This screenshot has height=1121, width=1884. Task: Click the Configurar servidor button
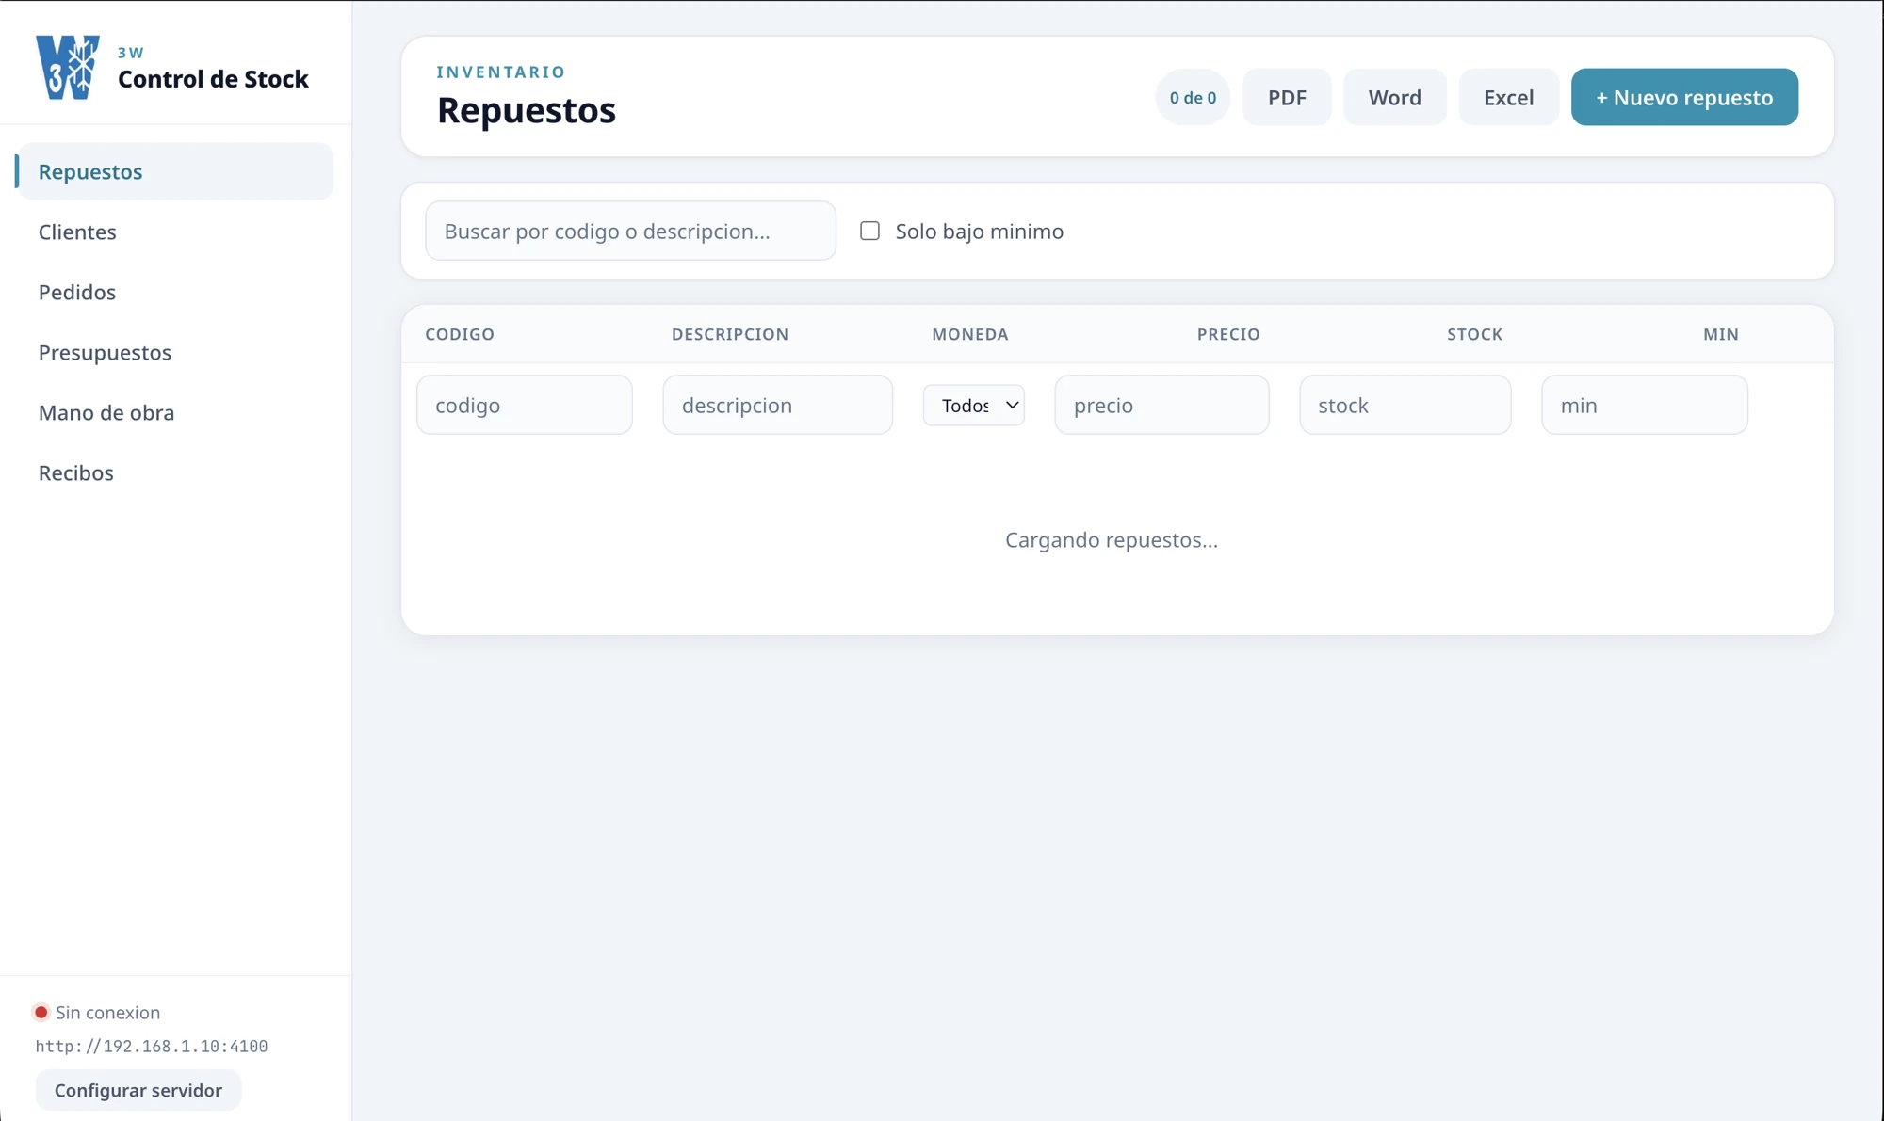pyautogui.click(x=138, y=1090)
